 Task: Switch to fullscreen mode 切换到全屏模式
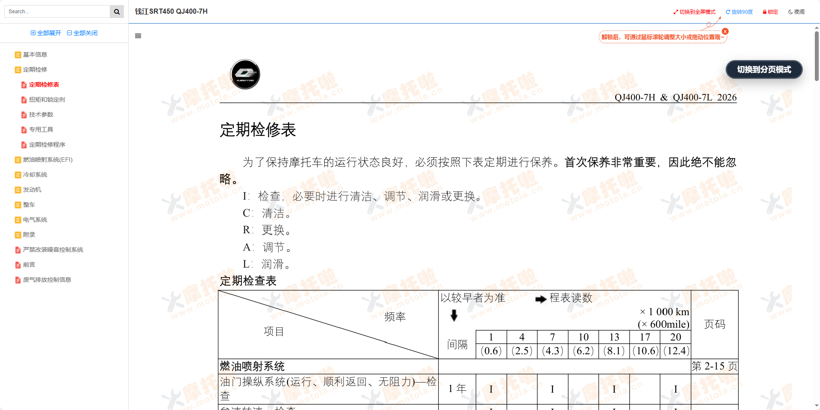coord(694,12)
